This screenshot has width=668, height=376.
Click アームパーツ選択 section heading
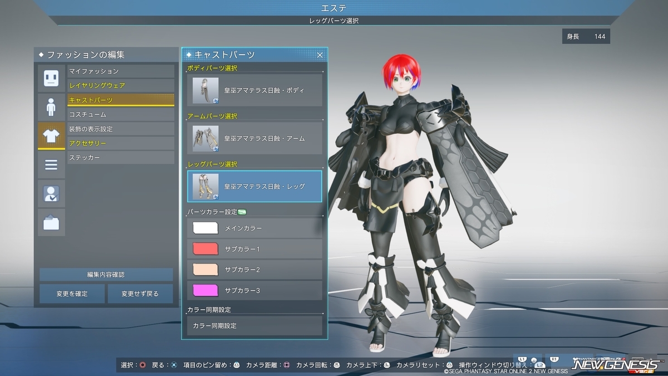pyautogui.click(x=212, y=116)
